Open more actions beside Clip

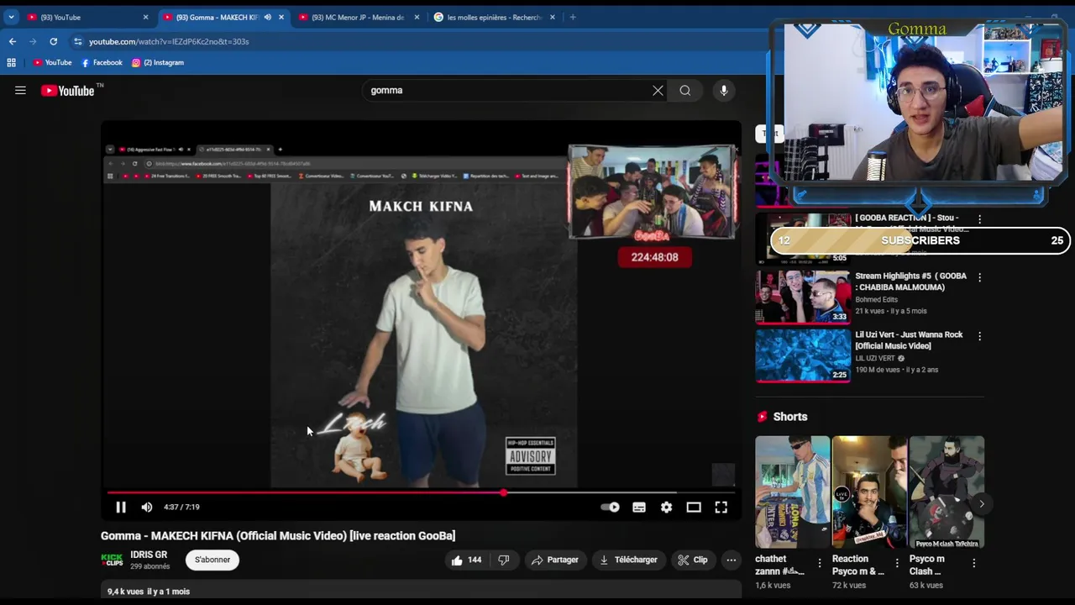click(x=732, y=560)
